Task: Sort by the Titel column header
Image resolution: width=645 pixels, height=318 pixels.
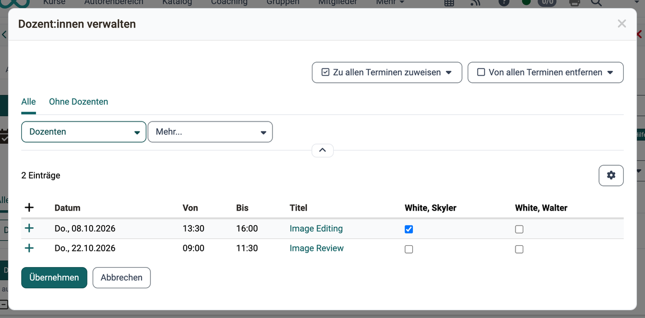Action: [298, 208]
